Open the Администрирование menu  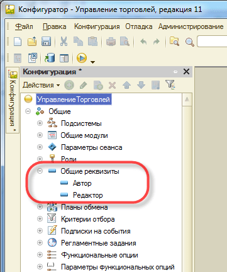coord(191,26)
